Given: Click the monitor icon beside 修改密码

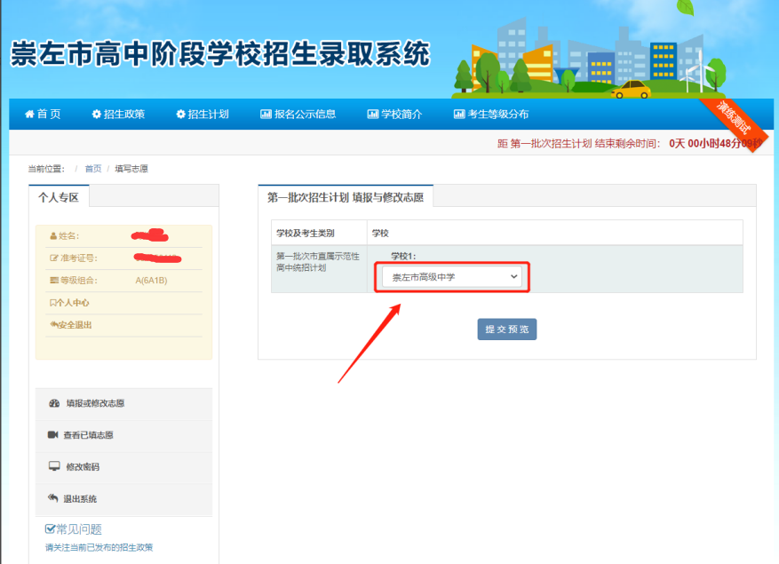Looking at the screenshot, I should [x=53, y=466].
